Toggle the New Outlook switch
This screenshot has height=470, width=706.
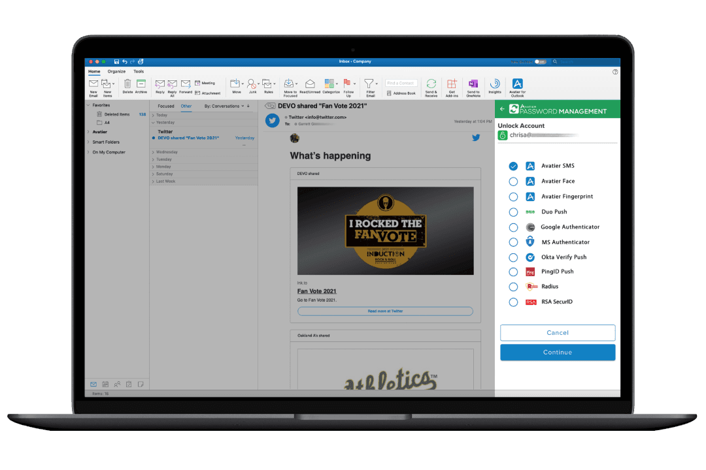pyautogui.click(x=541, y=61)
